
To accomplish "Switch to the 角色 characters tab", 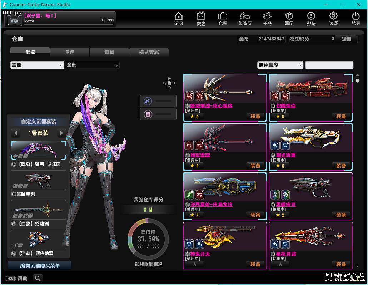I will point(70,52).
